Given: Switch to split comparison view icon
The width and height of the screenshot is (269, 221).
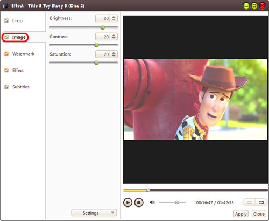Looking at the screenshot, I should pos(261,203).
